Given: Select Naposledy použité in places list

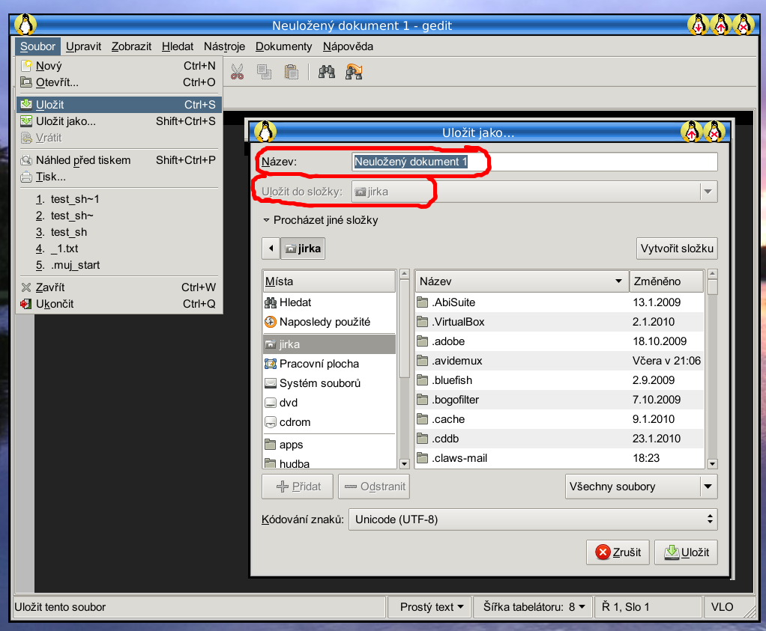Looking at the screenshot, I should click(x=325, y=322).
